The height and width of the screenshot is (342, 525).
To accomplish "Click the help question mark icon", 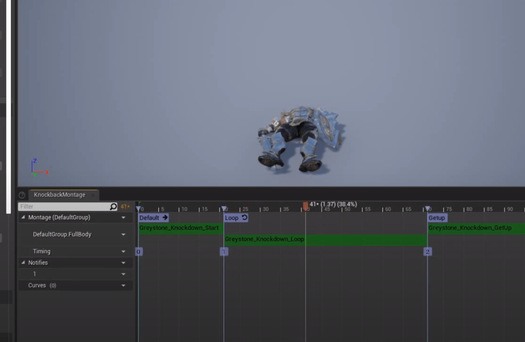I will coord(22,195).
